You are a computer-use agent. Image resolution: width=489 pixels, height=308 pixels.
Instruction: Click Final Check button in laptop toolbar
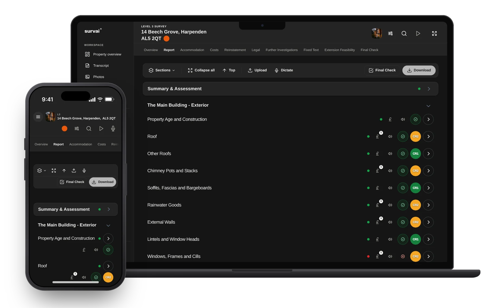pyautogui.click(x=382, y=70)
